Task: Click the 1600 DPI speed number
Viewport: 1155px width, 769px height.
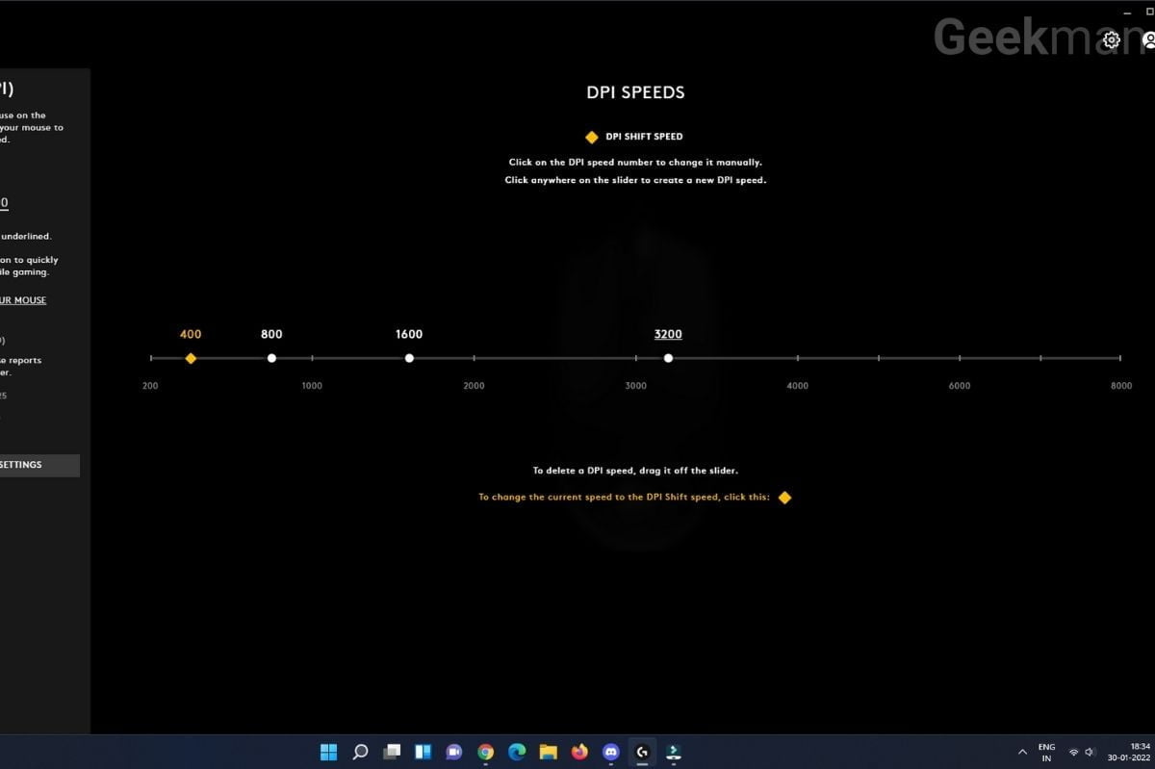Action: click(409, 334)
